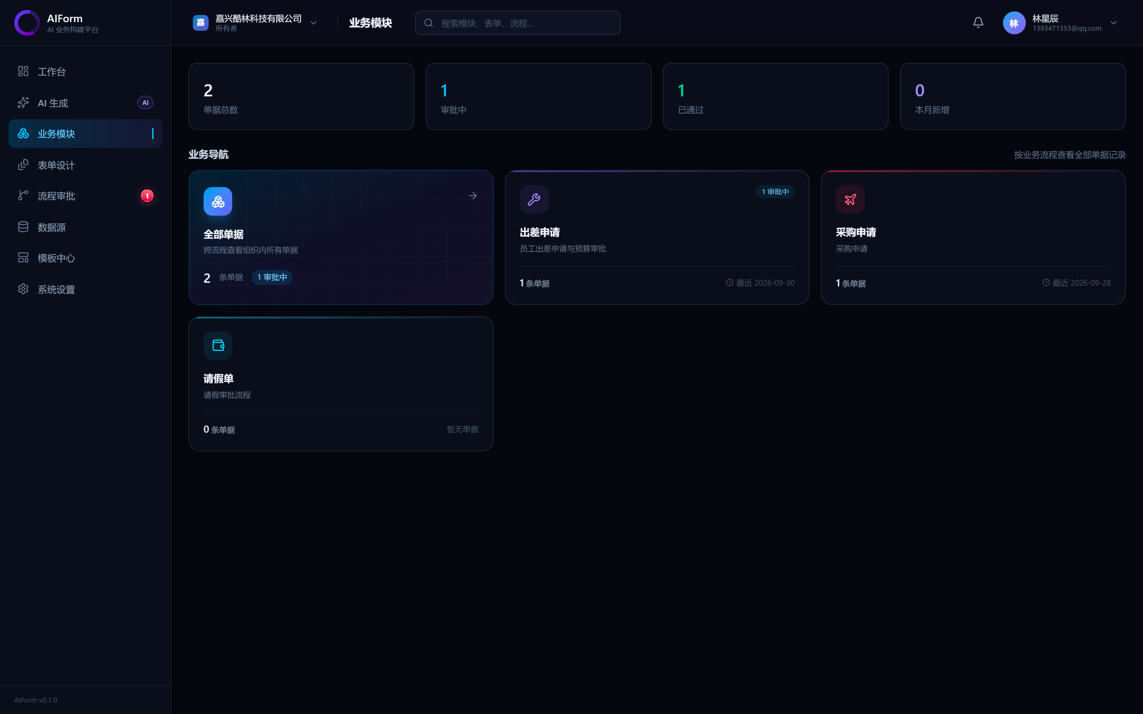This screenshot has width=1143, height=714.
Task: Click the 全部单据 cube icon
Action: pos(218,202)
